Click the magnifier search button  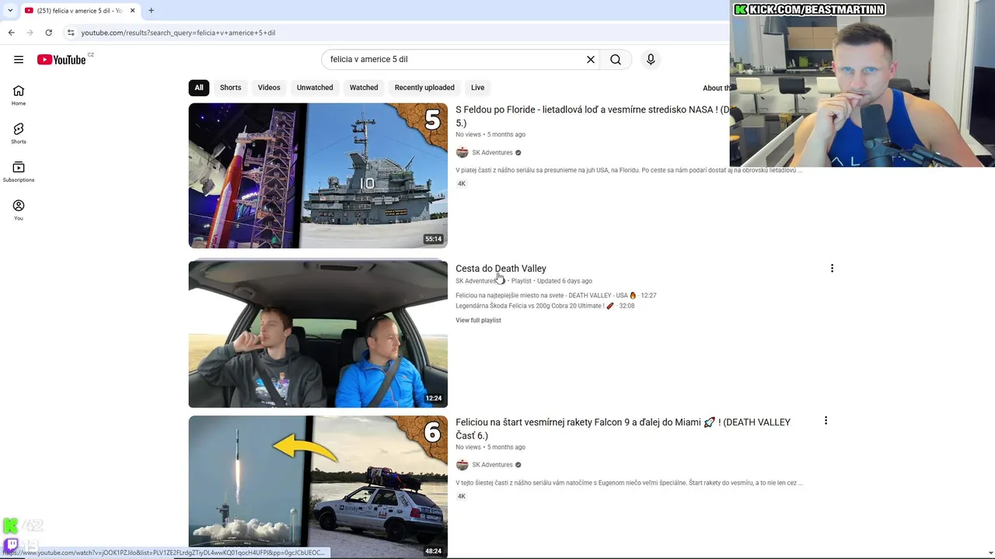tap(616, 59)
